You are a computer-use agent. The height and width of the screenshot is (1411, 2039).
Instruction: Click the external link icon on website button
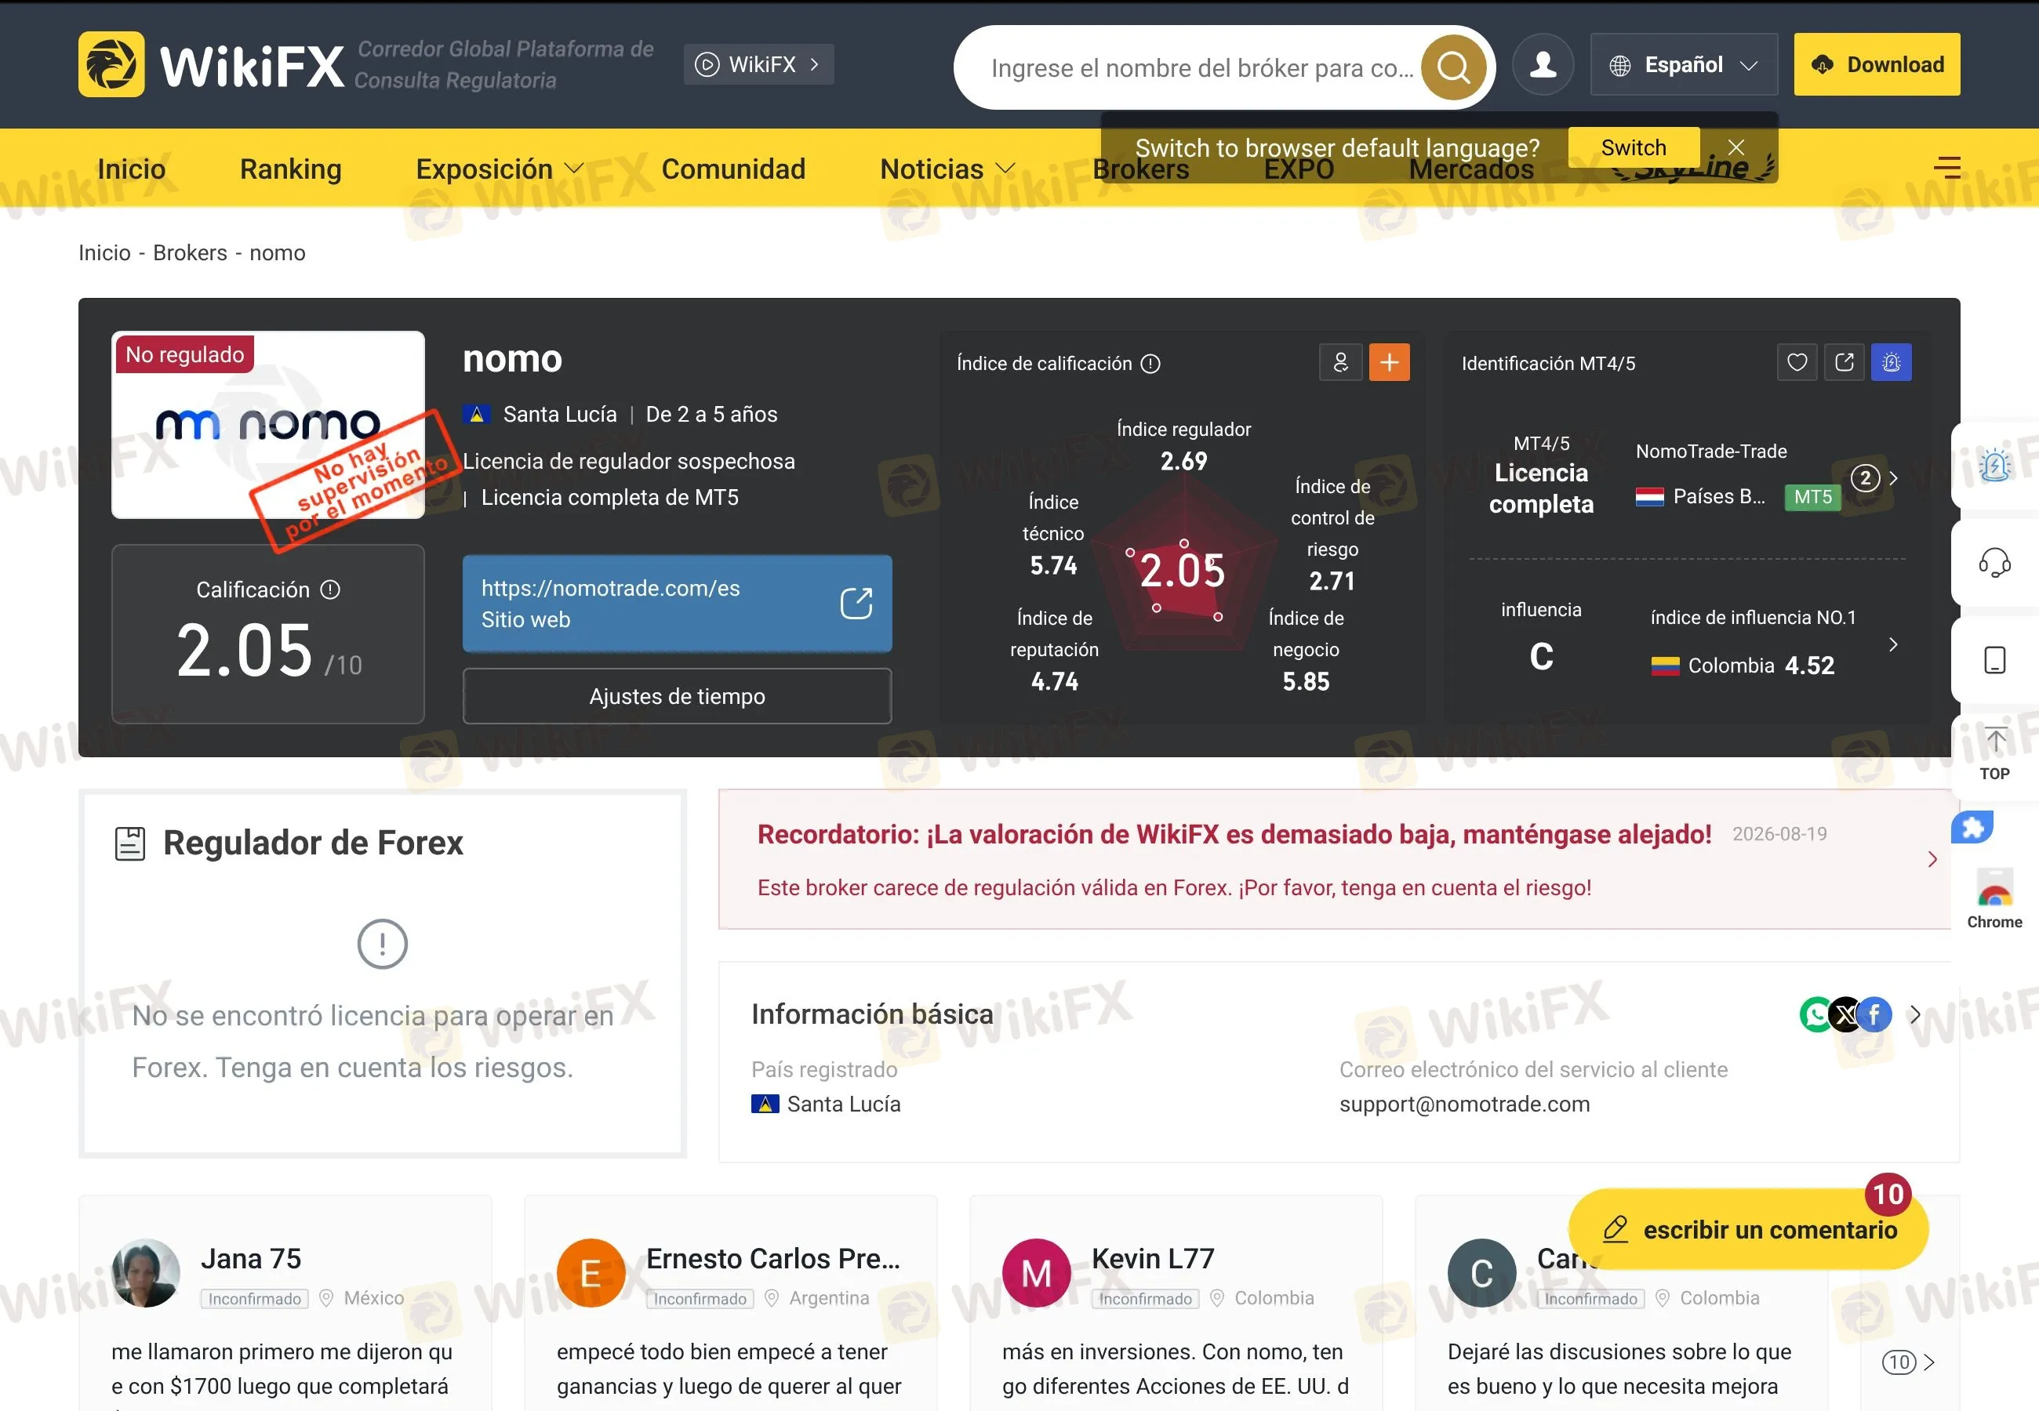click(856, 604)
